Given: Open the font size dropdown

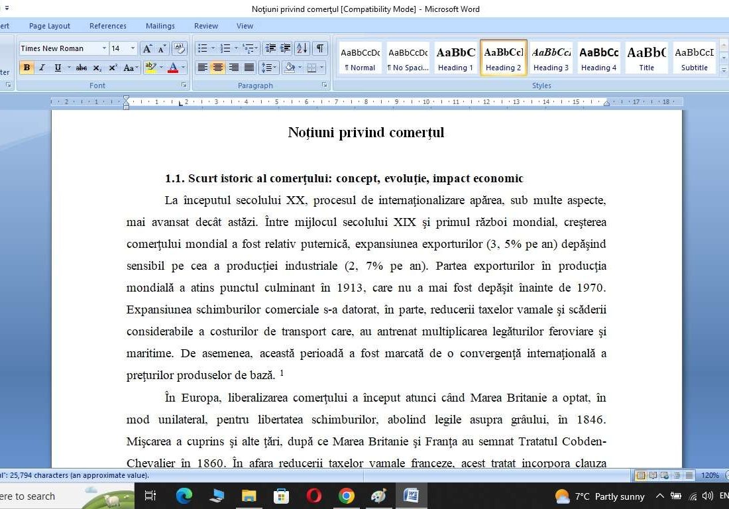Looking at the screenshot, I should pyautogui.click(x=133, y=48).
